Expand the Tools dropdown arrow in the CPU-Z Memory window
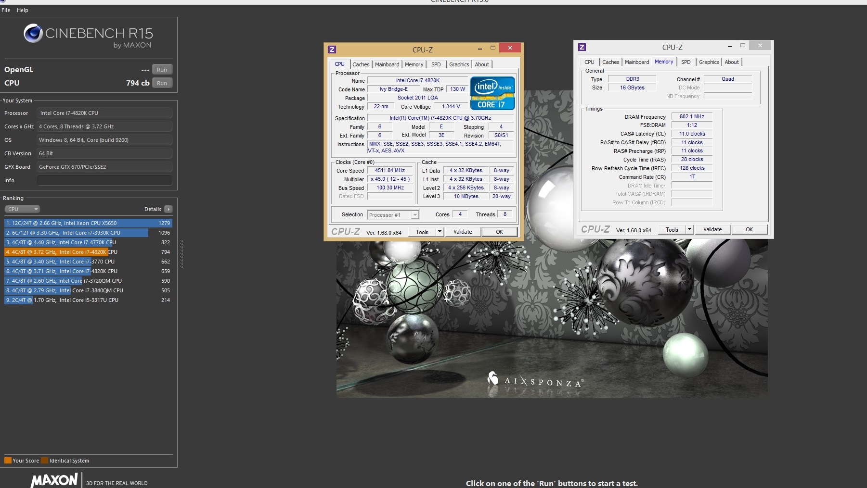This screenshot has height=488, width=867. coord(689,229)
